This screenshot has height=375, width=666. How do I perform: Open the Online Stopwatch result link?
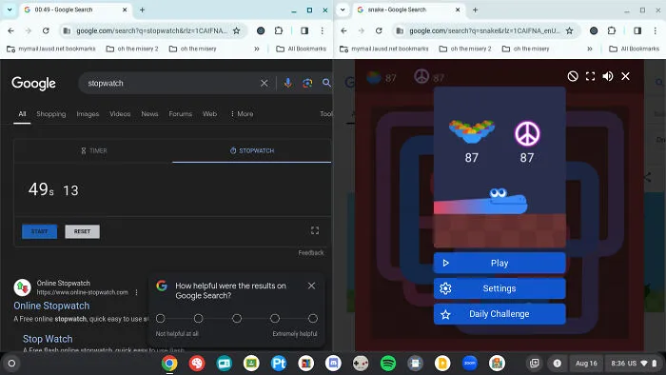(x=51, y=306)
